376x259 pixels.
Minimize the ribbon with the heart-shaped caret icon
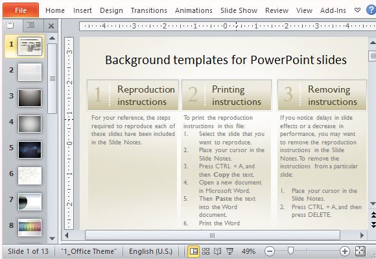click(357, 10)
